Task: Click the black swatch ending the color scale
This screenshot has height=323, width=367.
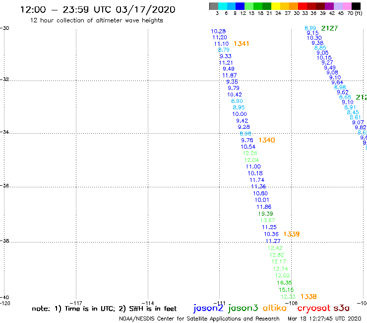Action: coord(356,6)
